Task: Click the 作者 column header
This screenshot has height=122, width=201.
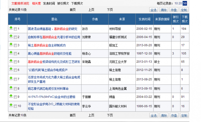Action: 95,19
